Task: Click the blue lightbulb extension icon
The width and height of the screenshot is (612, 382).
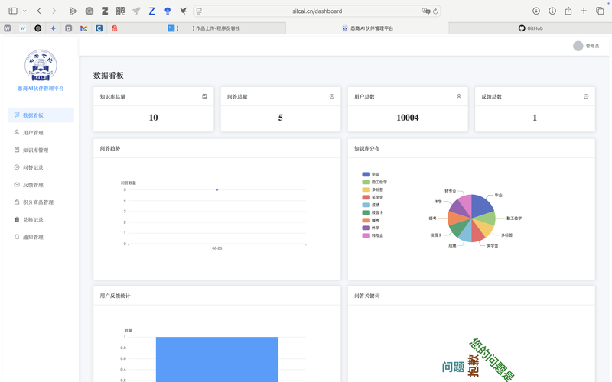Action: click(168, 11)
